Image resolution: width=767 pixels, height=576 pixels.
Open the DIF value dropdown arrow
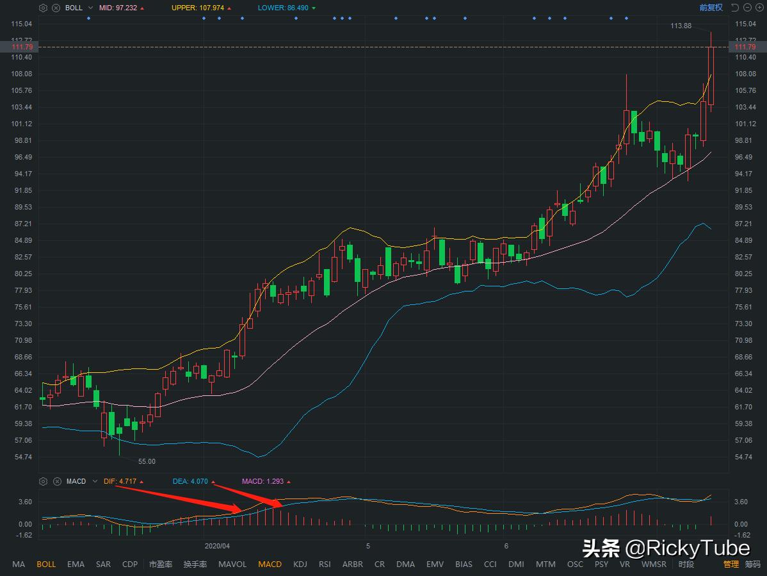(142, 481)
